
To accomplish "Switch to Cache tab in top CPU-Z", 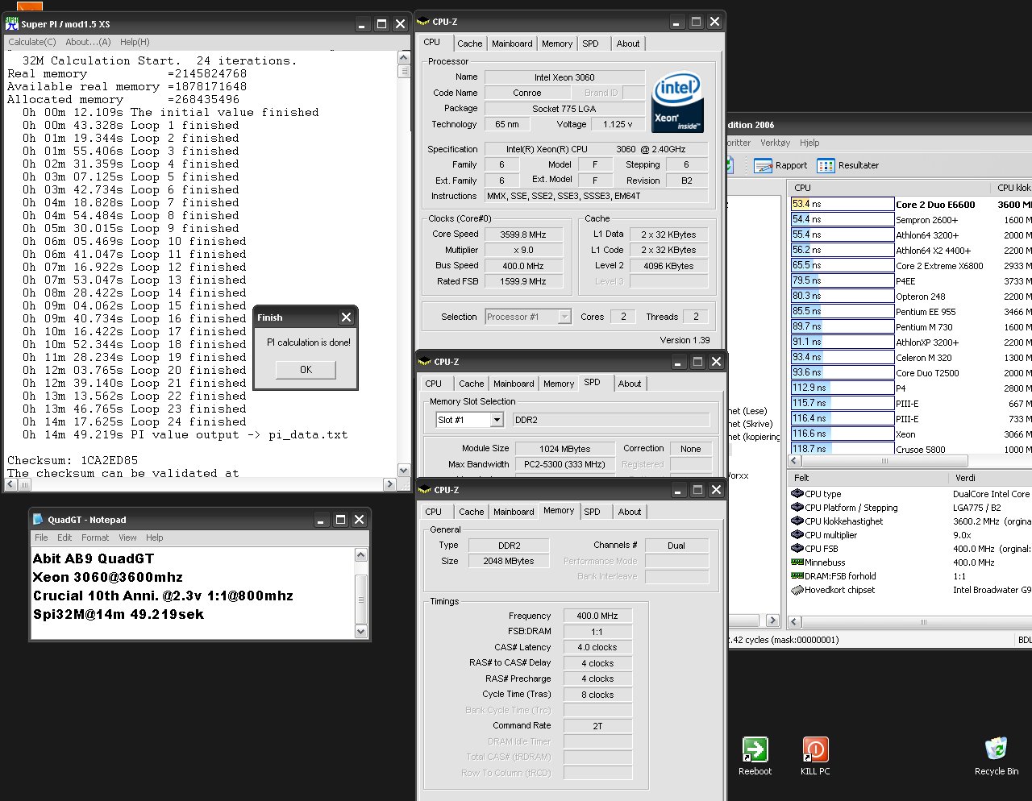I will [x=470, y=44].
